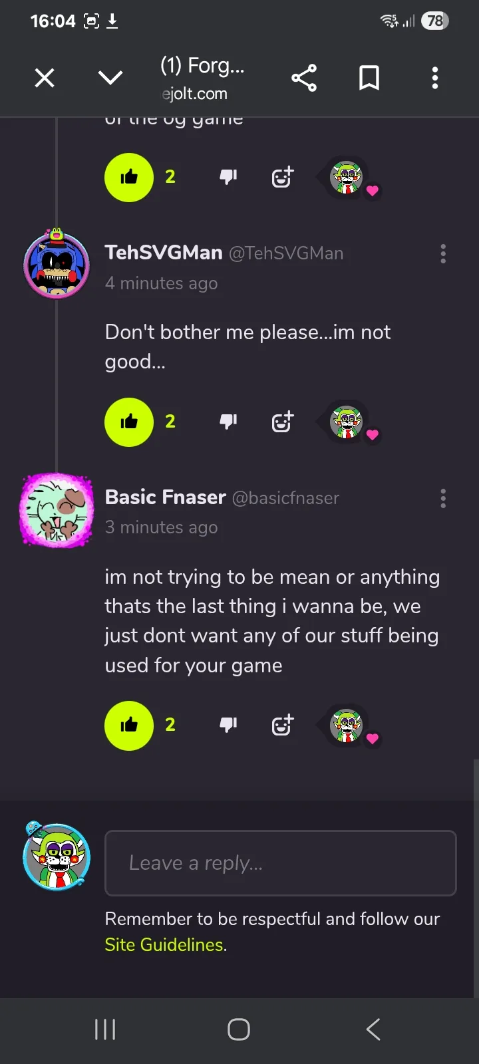Share this page via share icon
This screenshot has height=1064, width=479.
pos(304,78)
